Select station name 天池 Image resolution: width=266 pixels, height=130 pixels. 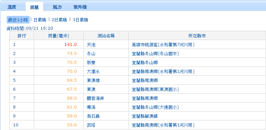pos(91,45)
